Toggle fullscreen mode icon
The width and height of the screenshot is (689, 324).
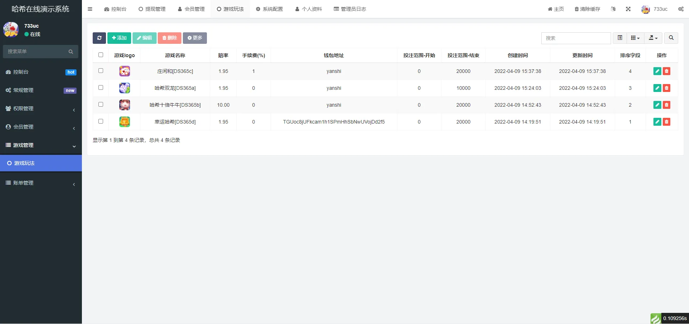(628, 9)
